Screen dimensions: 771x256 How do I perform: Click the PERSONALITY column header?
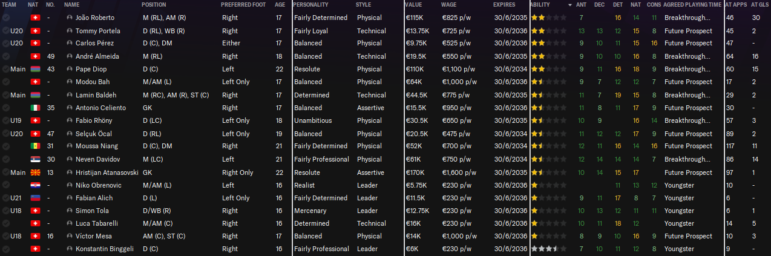tap(310, 5)
